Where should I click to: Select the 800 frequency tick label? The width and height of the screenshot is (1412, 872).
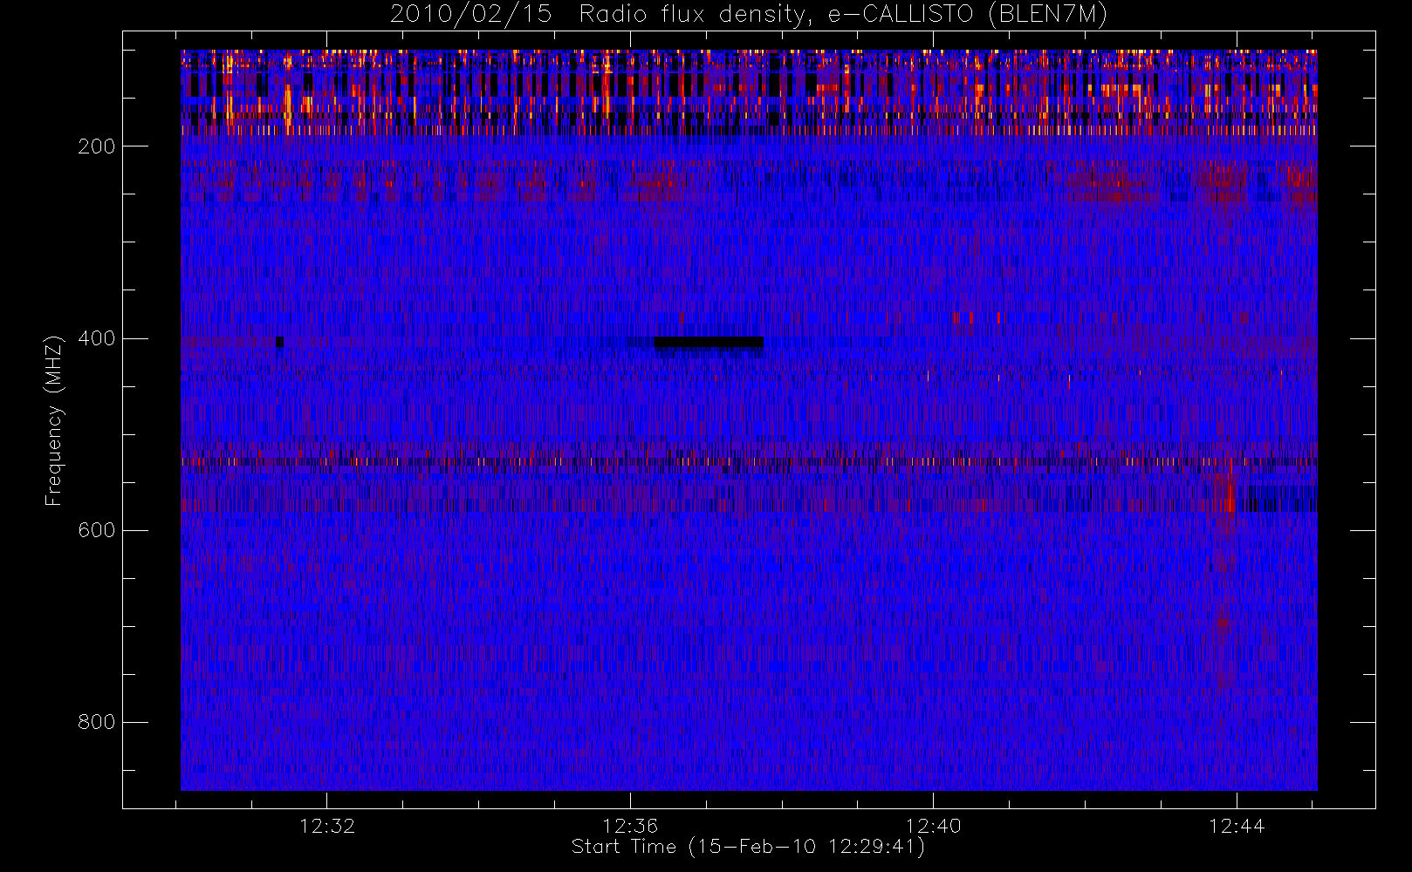pyautogui.click(x=96, y=722)
